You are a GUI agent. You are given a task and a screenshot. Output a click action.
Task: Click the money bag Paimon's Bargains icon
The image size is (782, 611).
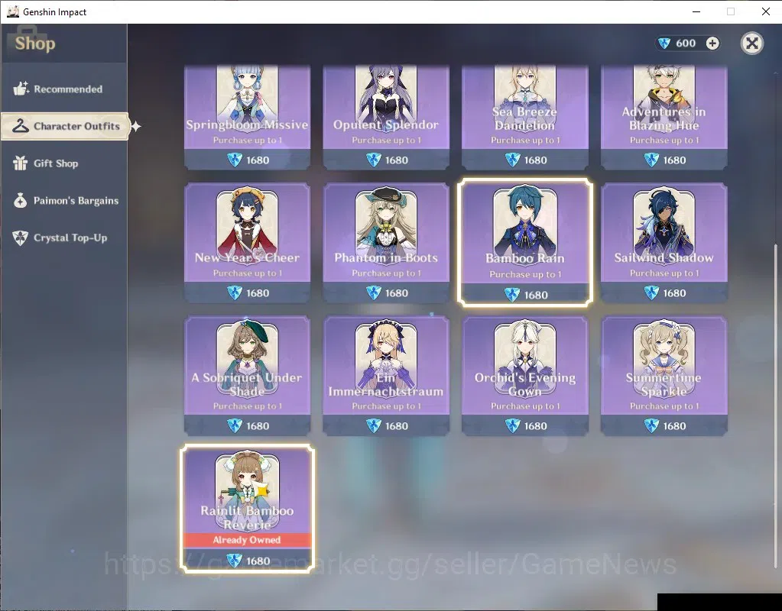tap(21, 200)
